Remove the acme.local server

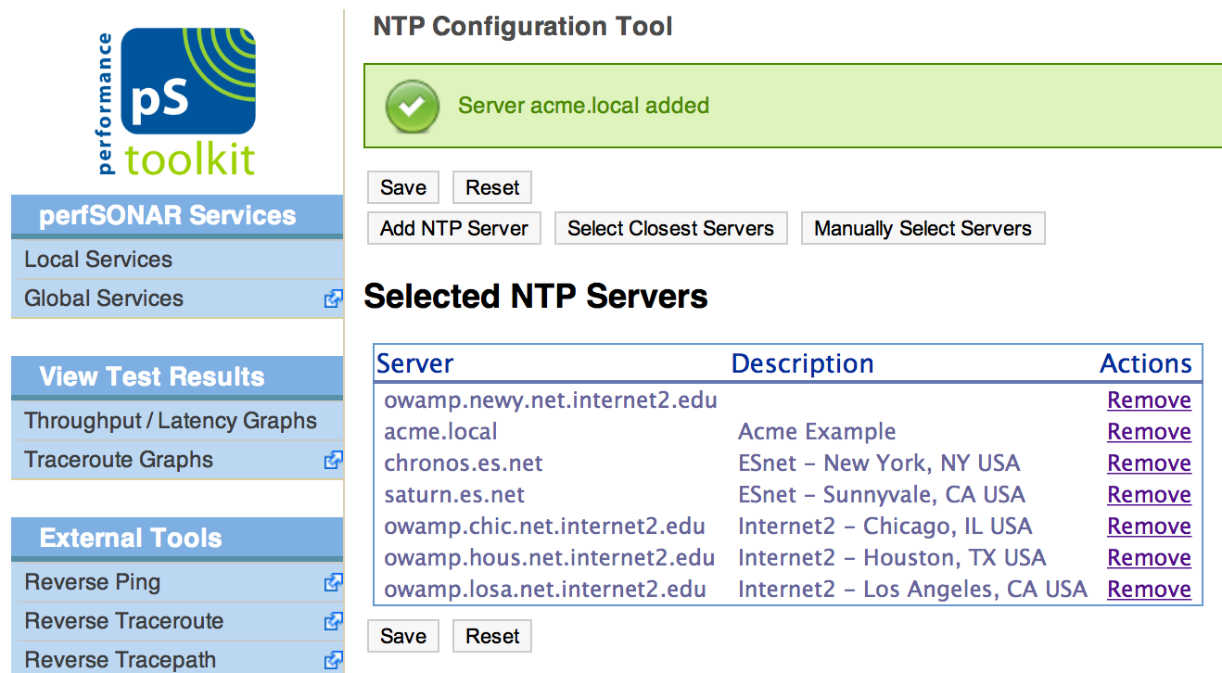click(x=1149, y=432)
